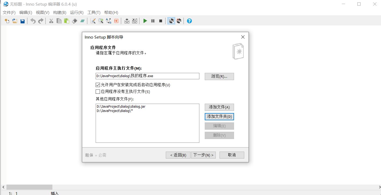381x195 pixels.
Task: Create a new script with toolbar icon
Action: click(7, 21)
